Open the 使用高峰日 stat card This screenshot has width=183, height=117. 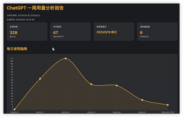(x=114, y=32)
